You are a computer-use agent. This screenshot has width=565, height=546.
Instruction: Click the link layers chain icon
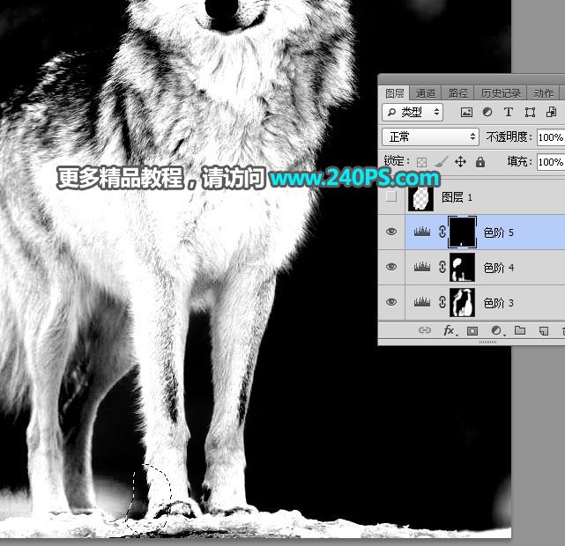(425, 330)
